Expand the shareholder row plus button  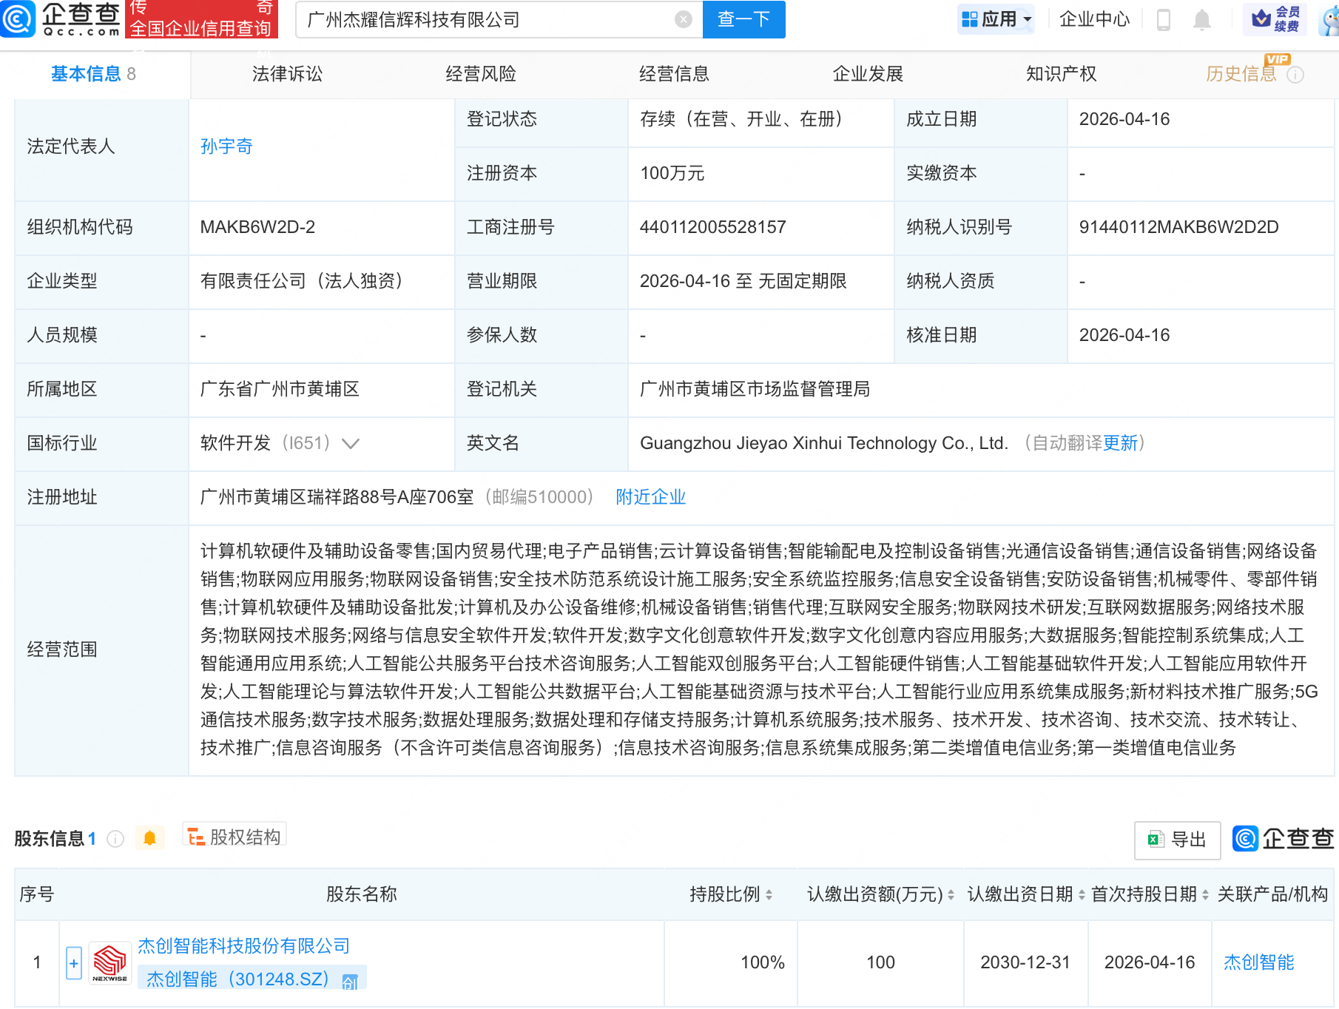click(73, 963)
